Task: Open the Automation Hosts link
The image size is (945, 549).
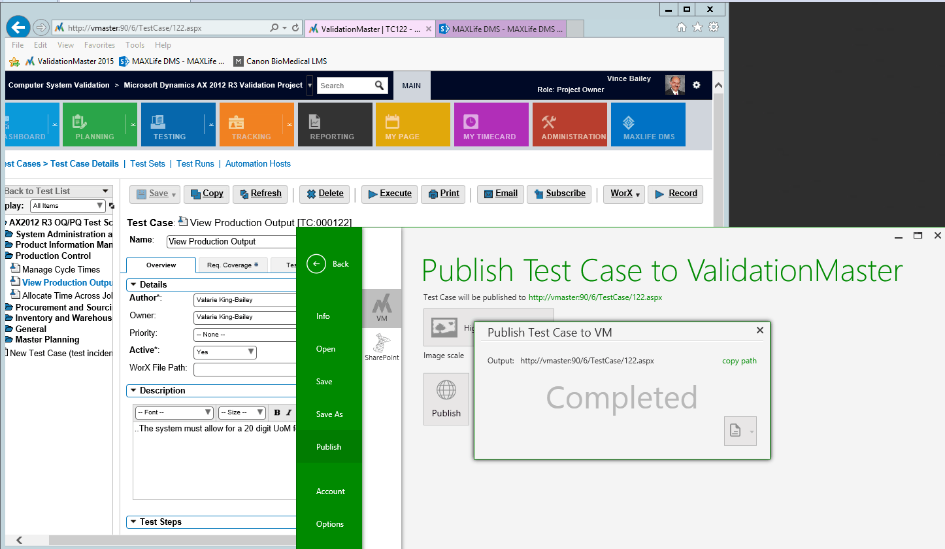Action: [258, 164]
